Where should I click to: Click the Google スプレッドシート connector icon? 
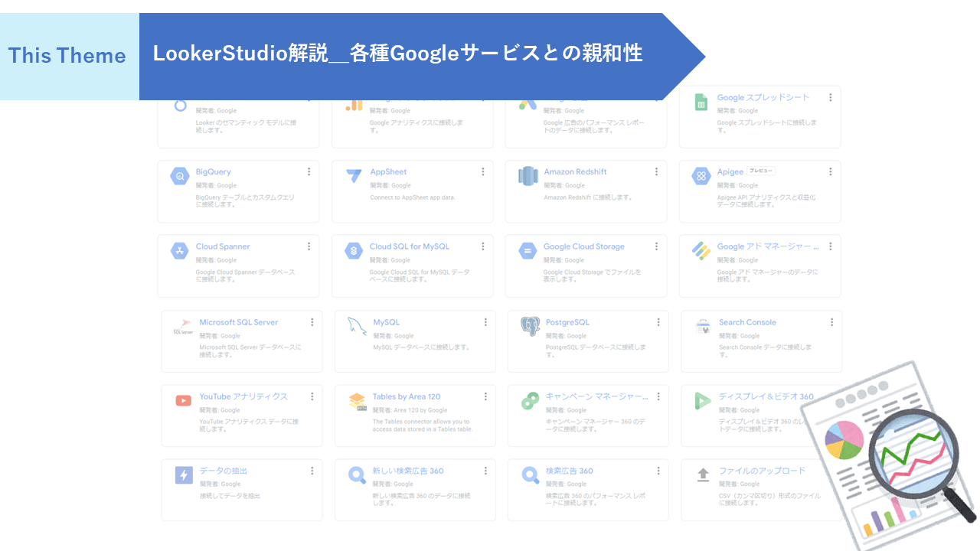tap(701, 103)
